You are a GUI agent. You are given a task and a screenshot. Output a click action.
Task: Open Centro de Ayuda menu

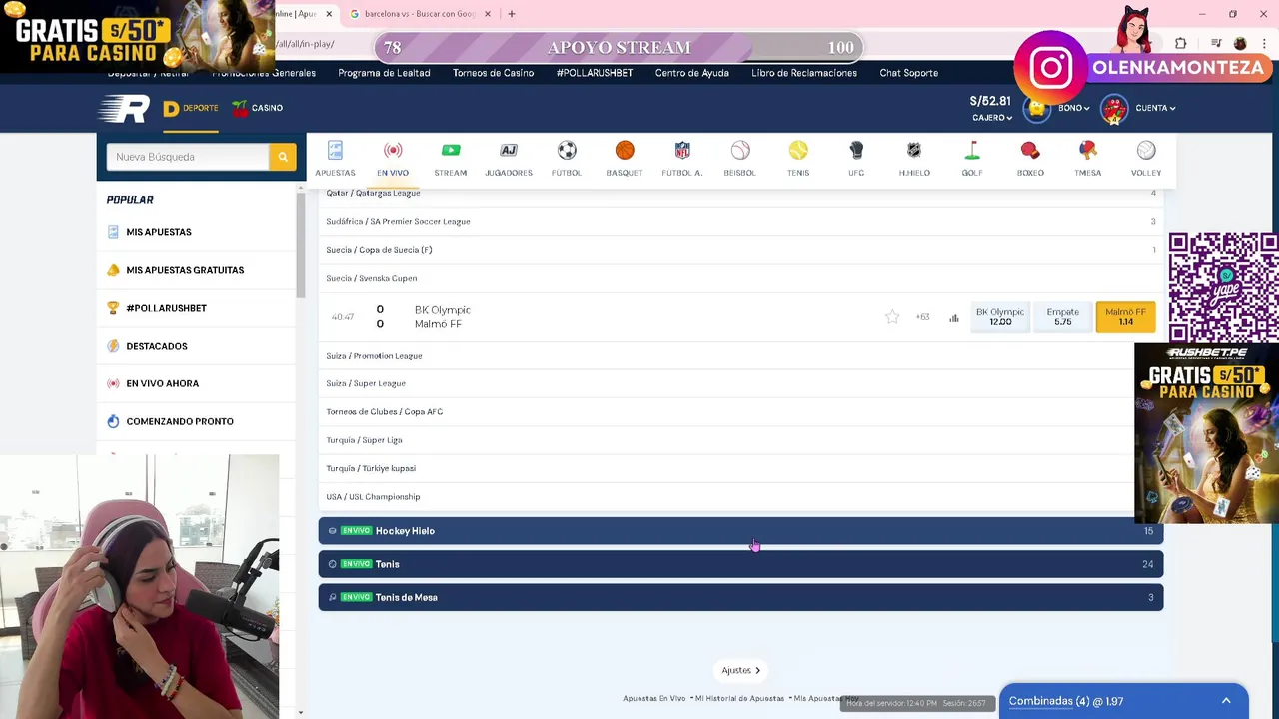692,73
